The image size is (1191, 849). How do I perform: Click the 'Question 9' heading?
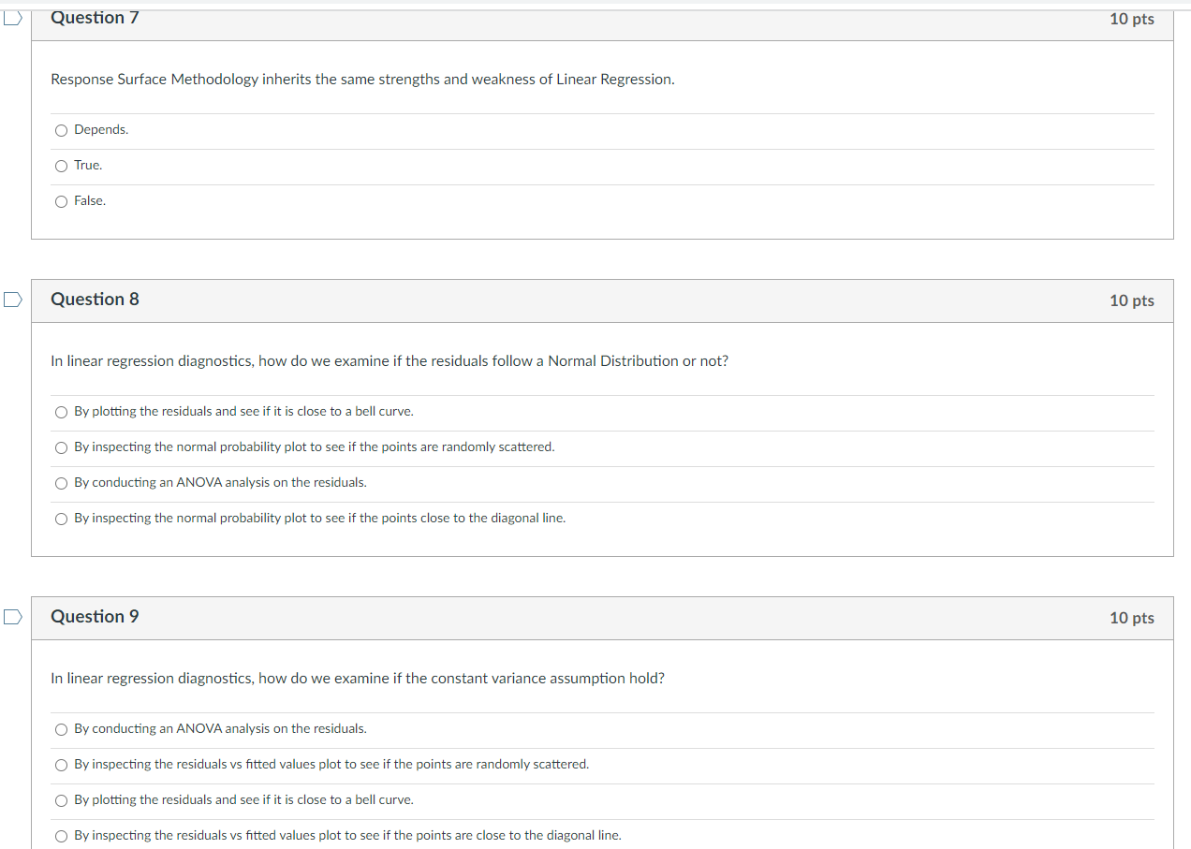pyautogui.click(x=95, y=617)
